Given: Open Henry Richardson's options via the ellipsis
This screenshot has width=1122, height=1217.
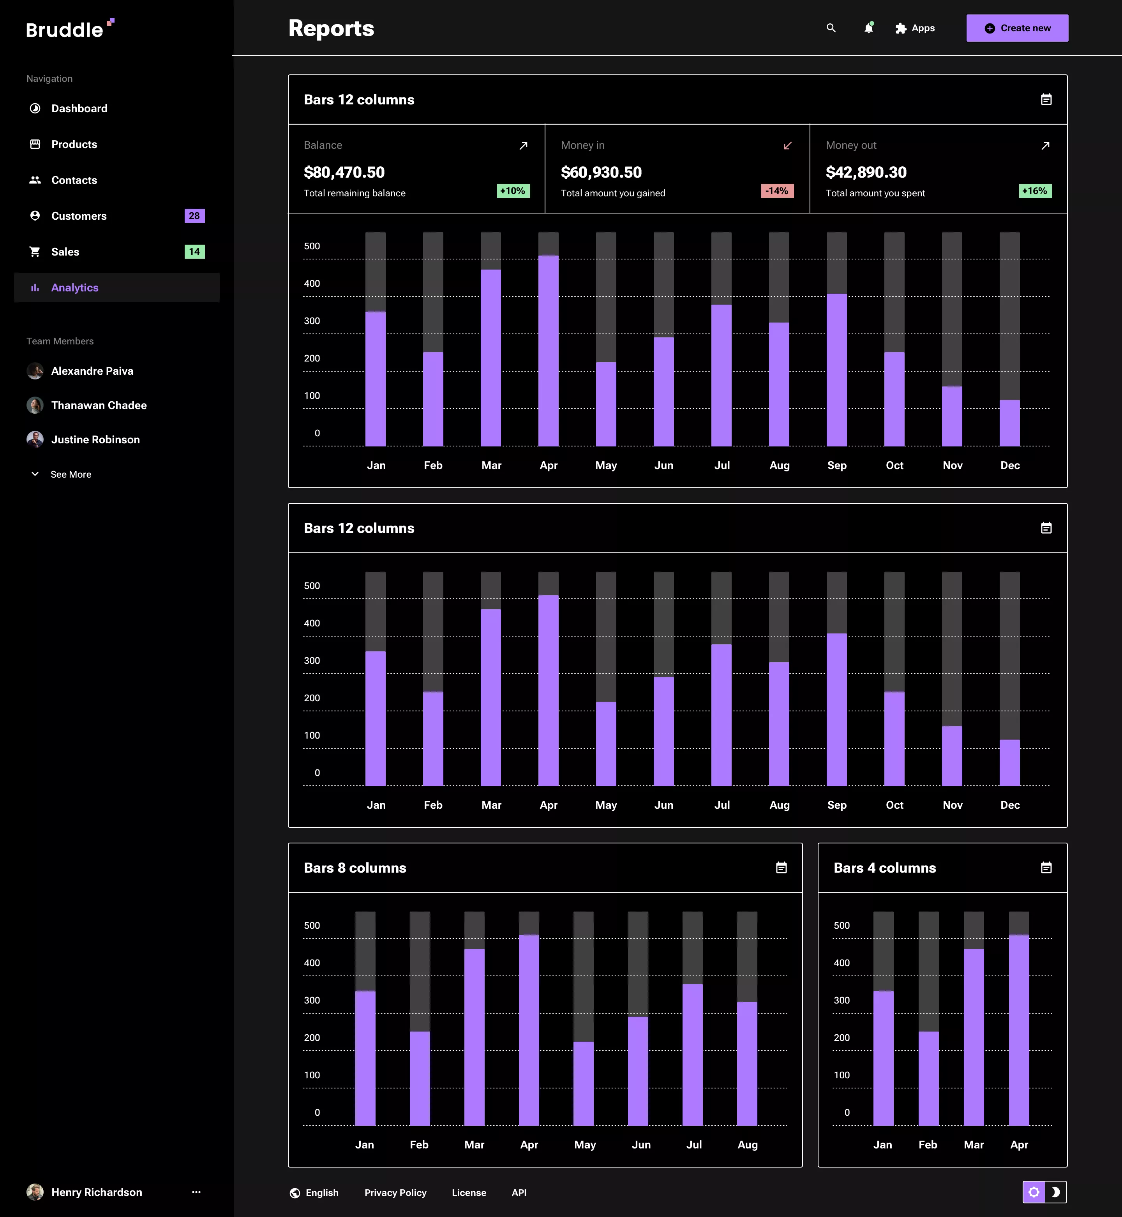Looking at the screenshot, I should pyautogui.click(x=196, y=1192).
